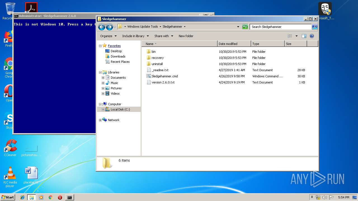Select Videos library in navigation pane
This screenshot has height=201, width=358.
pos(115,94)
